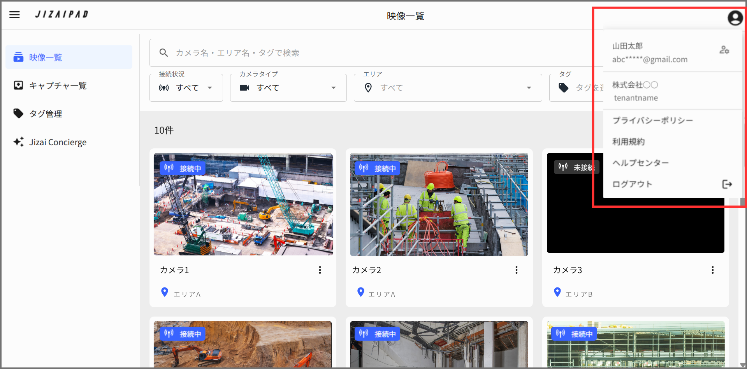Open the タグ filter field
This screenshot has height=369, width=747.
click(576, 88)
